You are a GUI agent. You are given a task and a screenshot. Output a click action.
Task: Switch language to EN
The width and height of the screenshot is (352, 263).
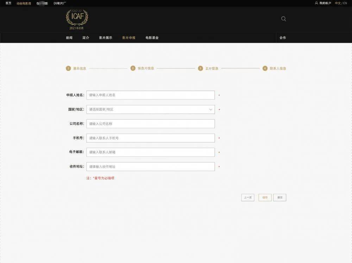[345, 3]
